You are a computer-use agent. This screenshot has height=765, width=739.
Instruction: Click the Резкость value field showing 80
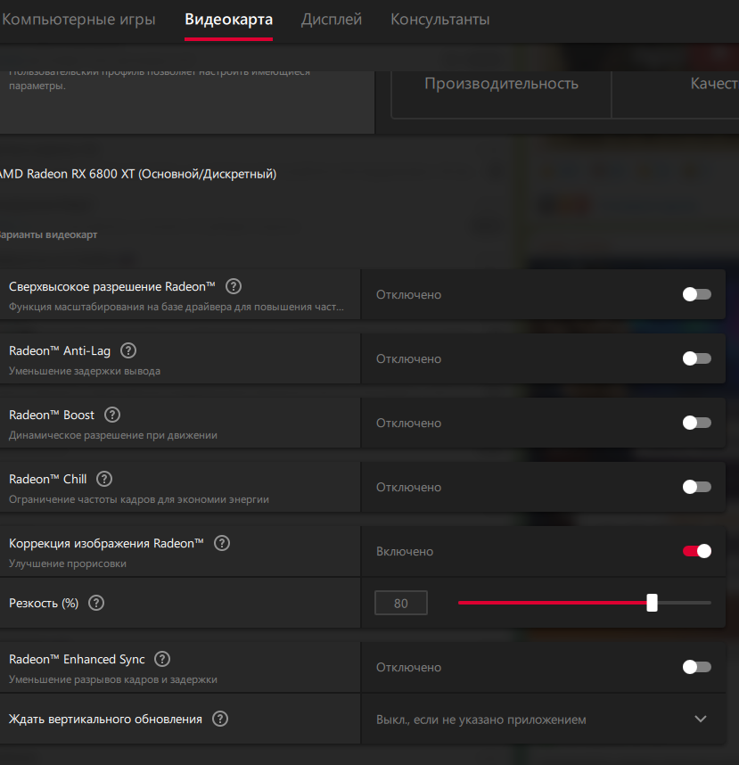point(401,603)
